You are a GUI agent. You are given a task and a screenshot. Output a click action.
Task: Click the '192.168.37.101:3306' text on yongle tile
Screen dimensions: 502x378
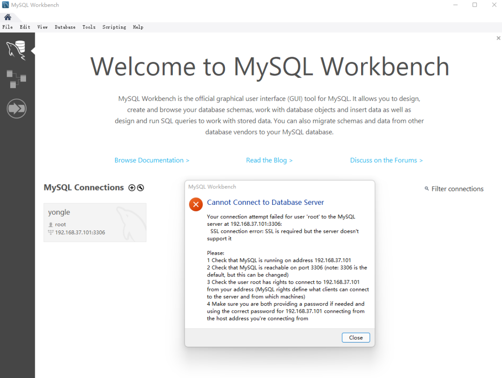80,232
